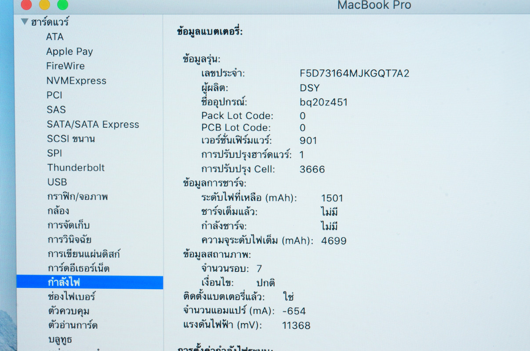The height and width of the screenshot is (351, 530).
Task: Choose SCSI ขนาน from the list
Action: pyautogui.click(x=71, y=139)
